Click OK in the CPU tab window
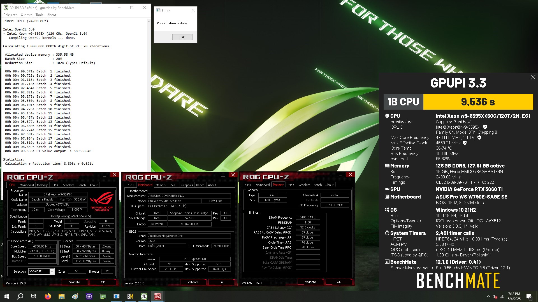The height and width of the screenshot is (302, 538). (x=103, y=282)
